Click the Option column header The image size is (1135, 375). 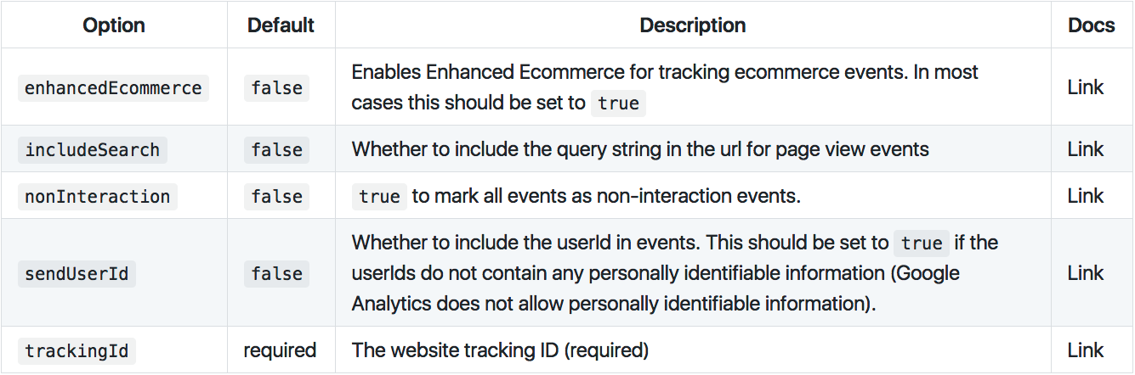coord(114,25)
